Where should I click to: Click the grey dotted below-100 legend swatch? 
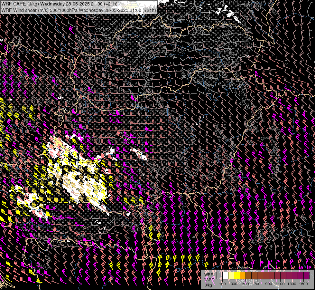click(x=219, y=275)
